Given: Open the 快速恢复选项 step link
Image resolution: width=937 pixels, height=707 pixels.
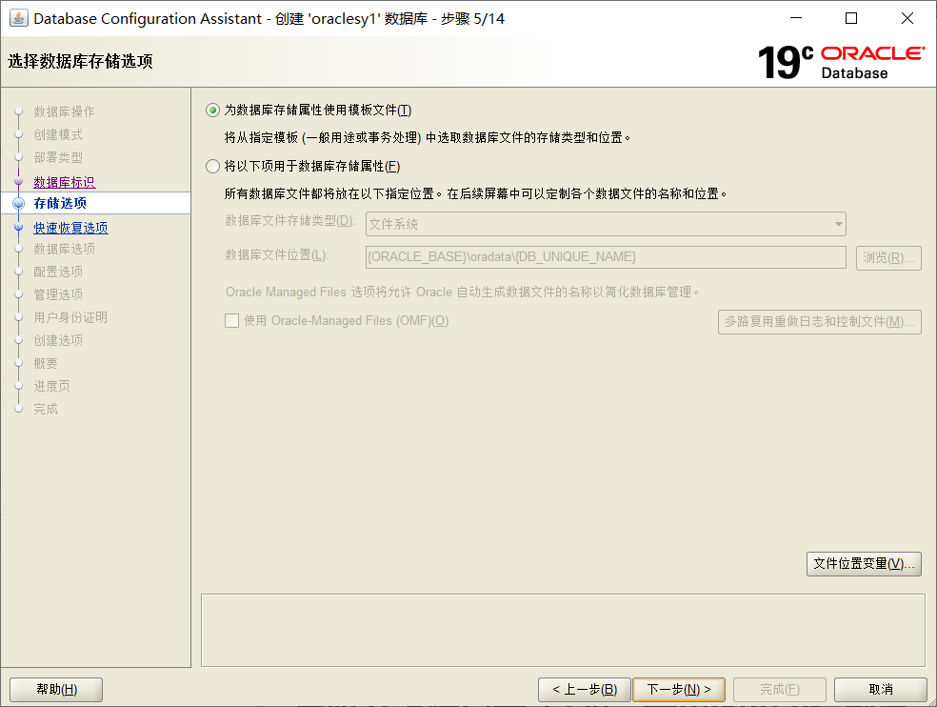Looking at the screenshot, I should pos(70,228).
